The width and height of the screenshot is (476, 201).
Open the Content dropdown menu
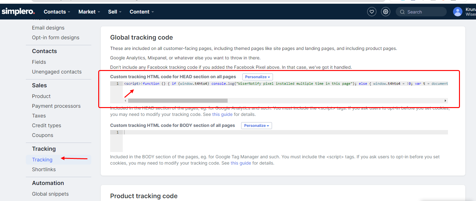142,12
